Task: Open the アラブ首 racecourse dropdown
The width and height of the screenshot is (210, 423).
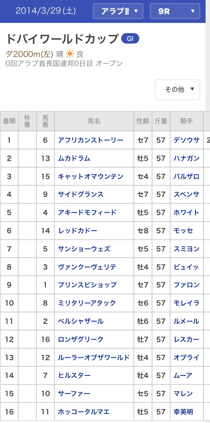Action: pos(118,11)
